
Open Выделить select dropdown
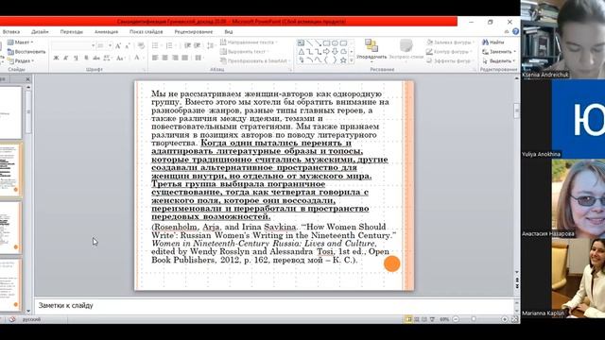pyautogui.click(x=499, y=60)
